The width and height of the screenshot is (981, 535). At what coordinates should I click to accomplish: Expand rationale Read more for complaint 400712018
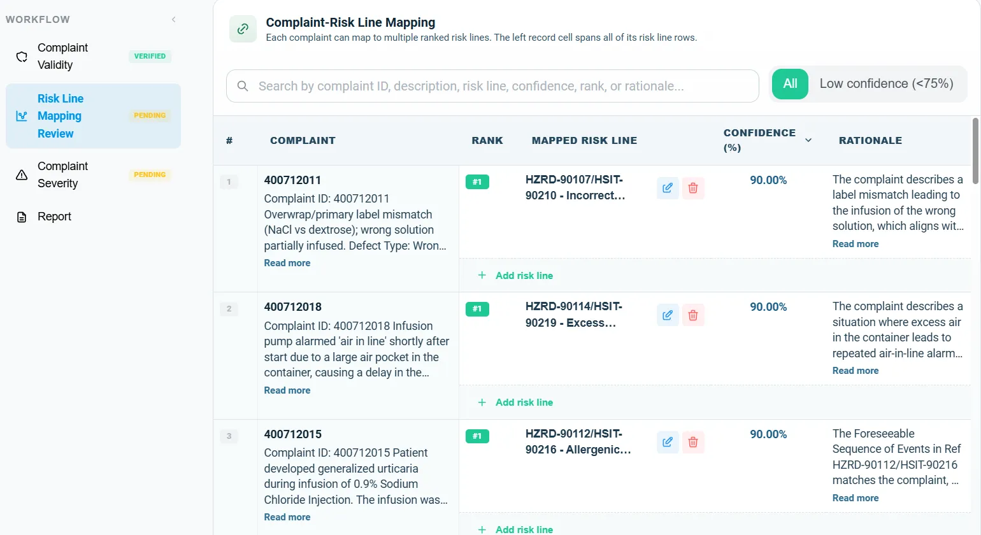(x=856, y=371)
